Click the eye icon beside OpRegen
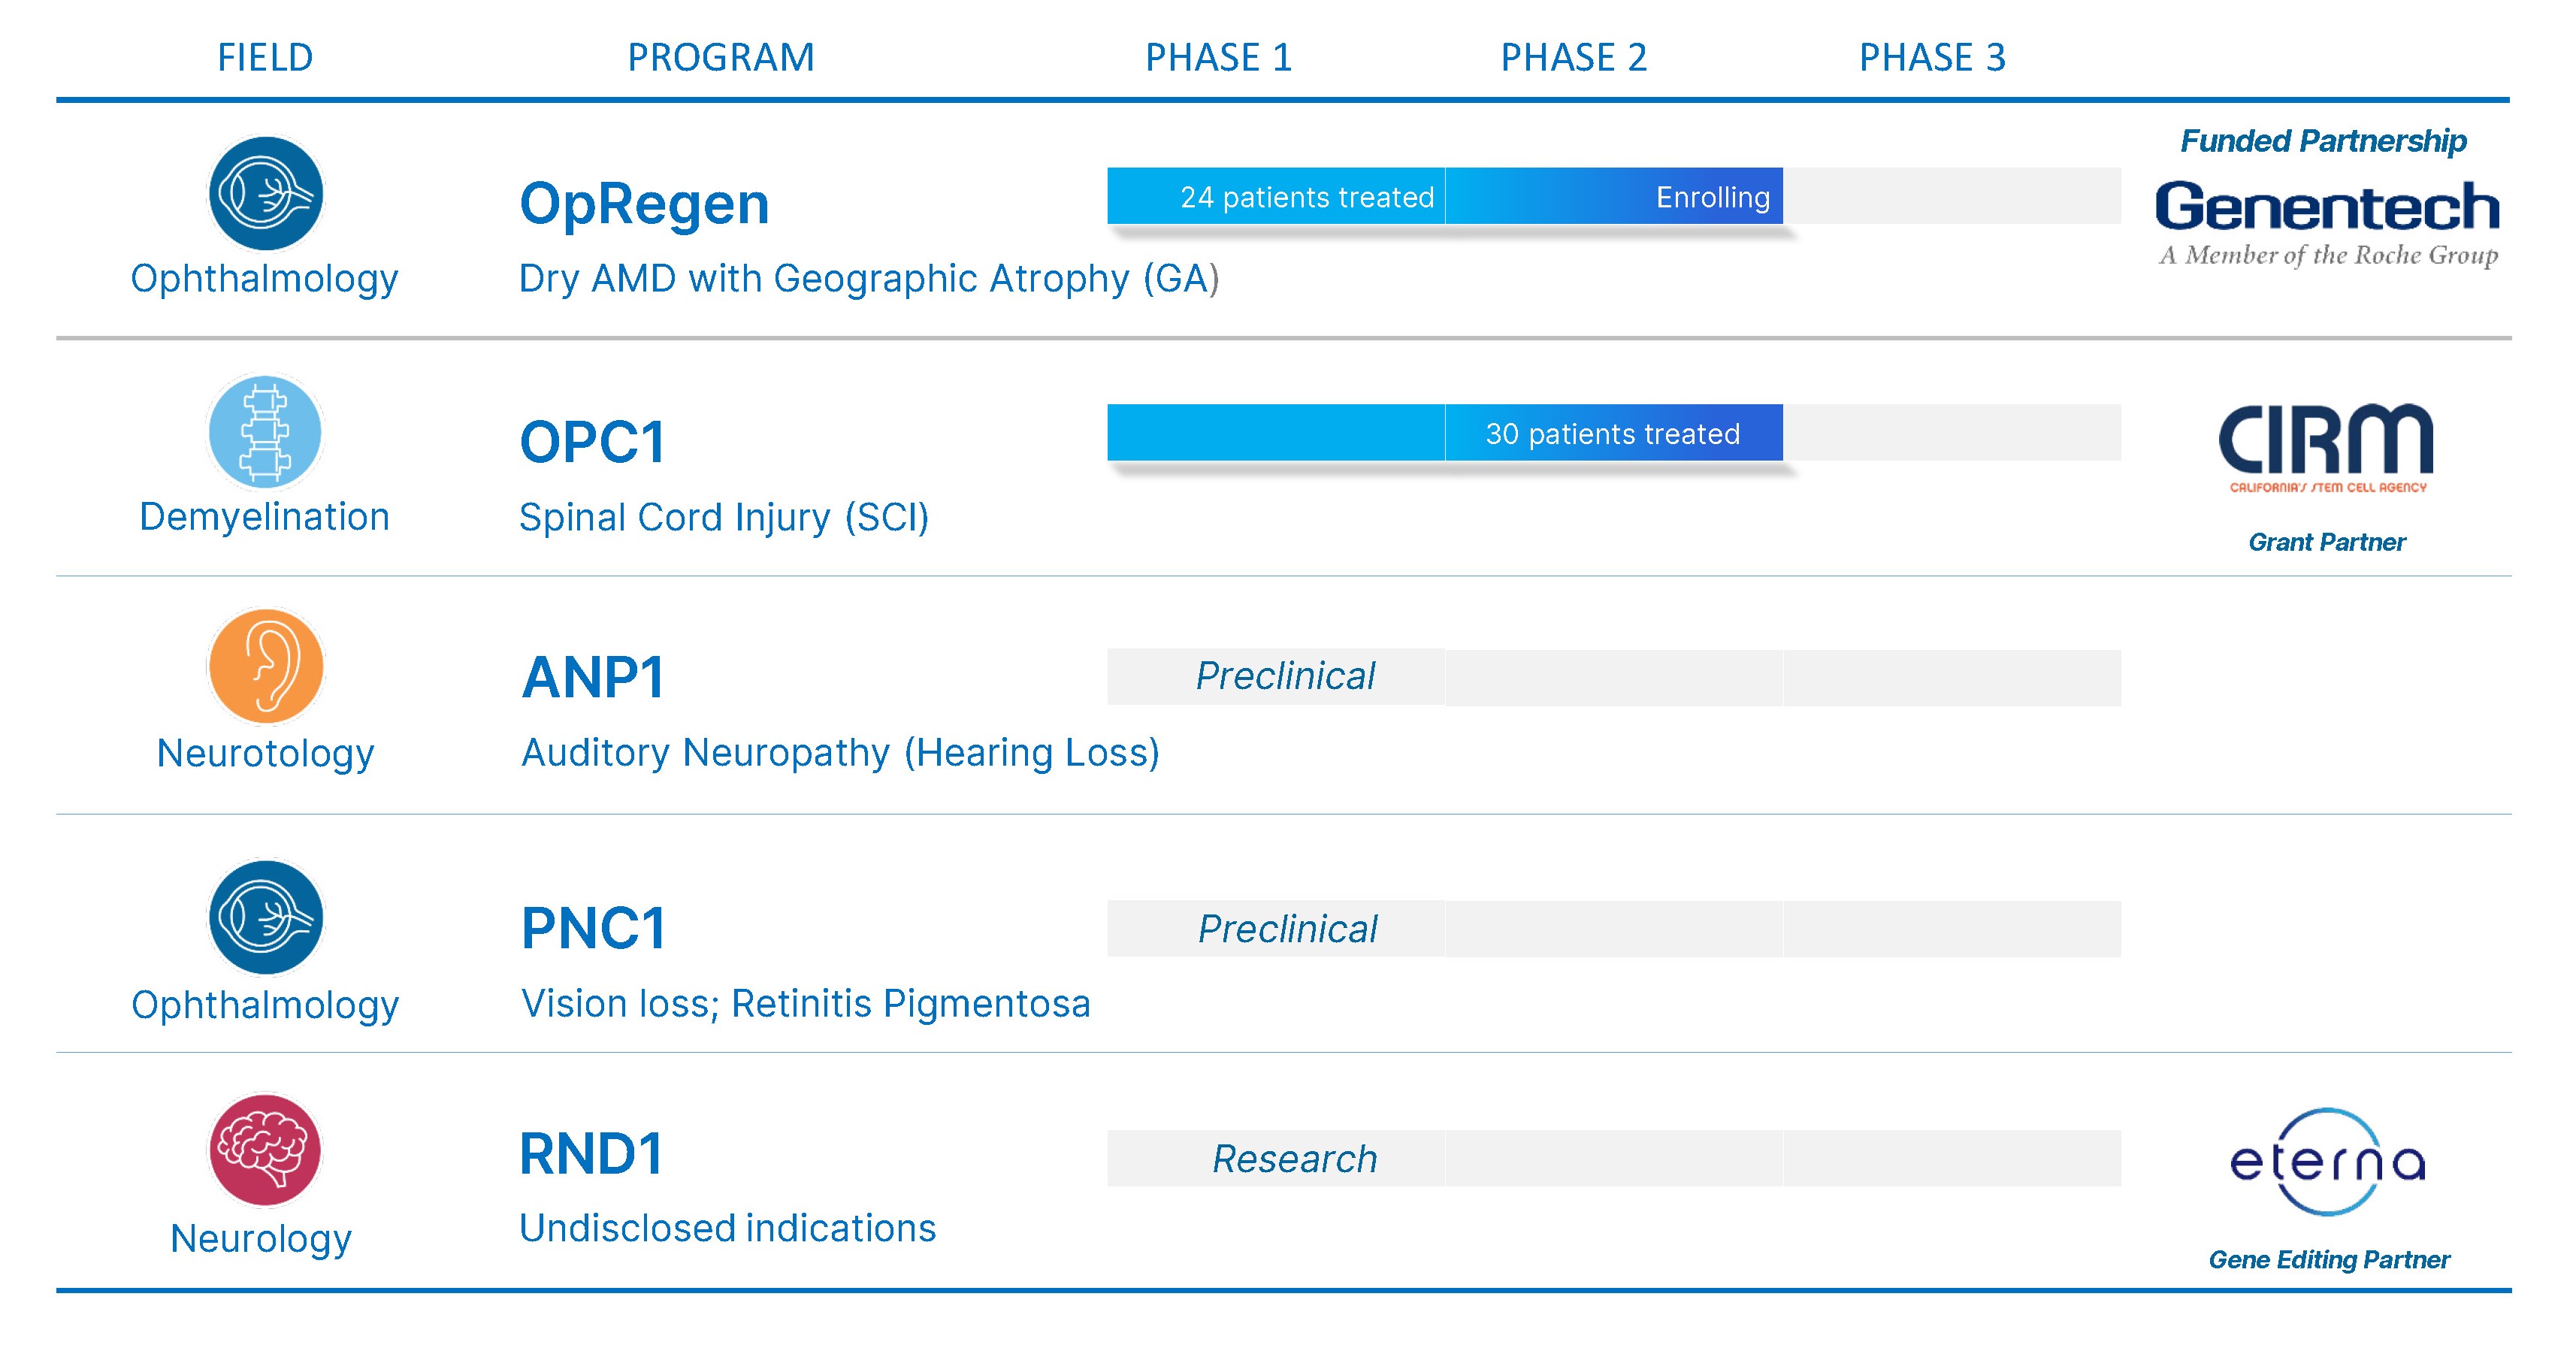Screen dimensions: 2576x1351 coord(265,194)
